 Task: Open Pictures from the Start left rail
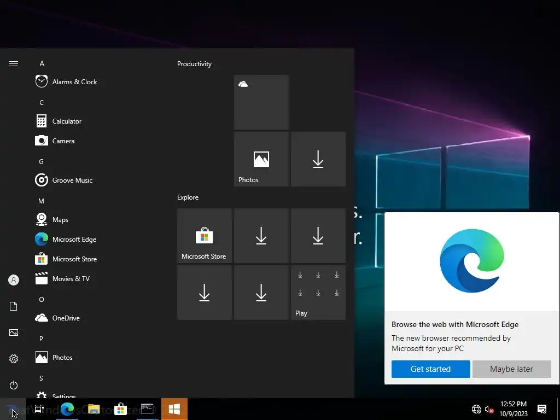click(x=14, y=332)
